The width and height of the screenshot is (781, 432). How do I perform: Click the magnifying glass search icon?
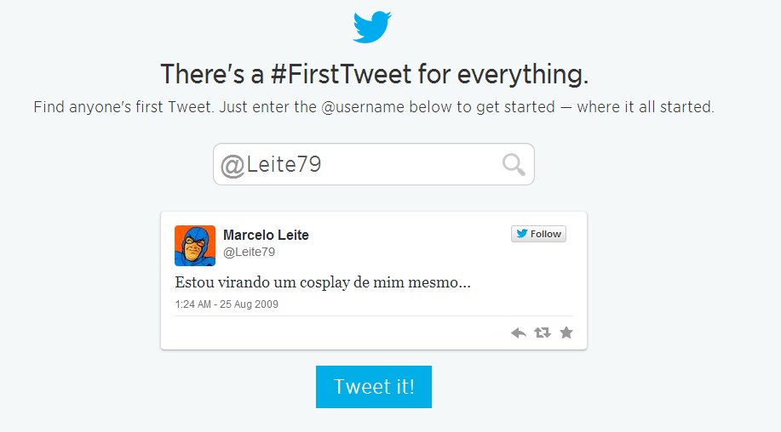click(x=514, y=164)
